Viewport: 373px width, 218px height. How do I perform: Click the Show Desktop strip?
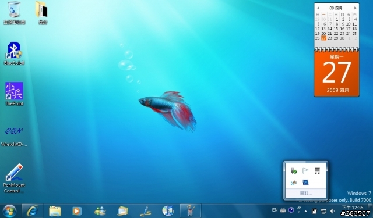click(x=370, y=211)
